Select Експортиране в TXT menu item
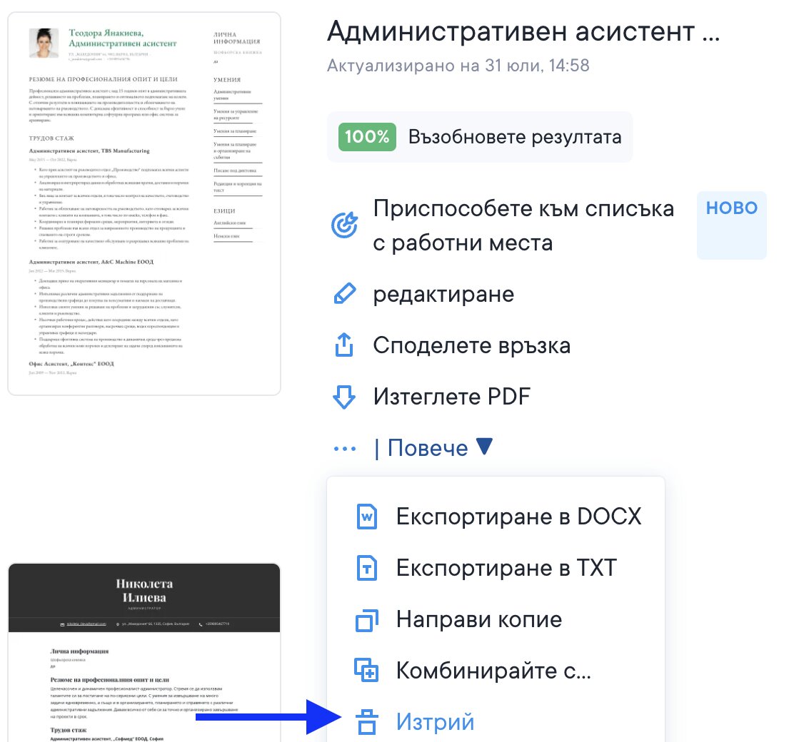 click(x=506, y=568)
